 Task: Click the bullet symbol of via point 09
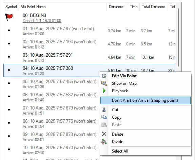tap(9, 136)
